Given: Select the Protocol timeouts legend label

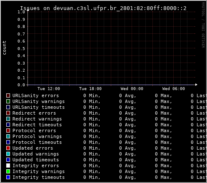Looking at the screenshot, I should pyautogui.click(x=37, y=142).
